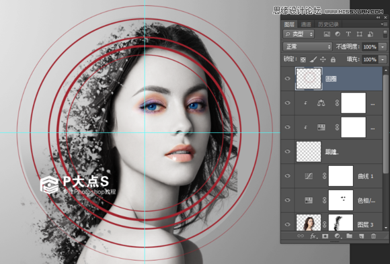390x264 pixels.
Task: Filter layers by adjustment layer icon
Action: tap(338, 34)
